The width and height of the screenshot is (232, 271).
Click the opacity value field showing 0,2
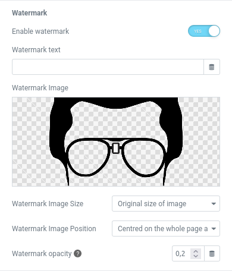[181, 254]
